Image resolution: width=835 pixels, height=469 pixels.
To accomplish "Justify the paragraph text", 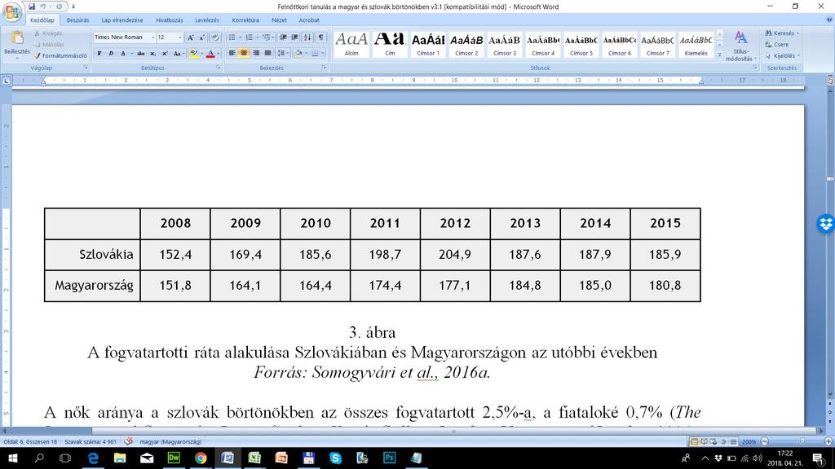I will coord(267,53).
